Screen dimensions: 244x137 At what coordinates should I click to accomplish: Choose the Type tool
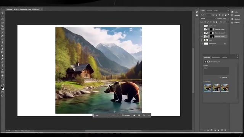(x=3, y=65)
